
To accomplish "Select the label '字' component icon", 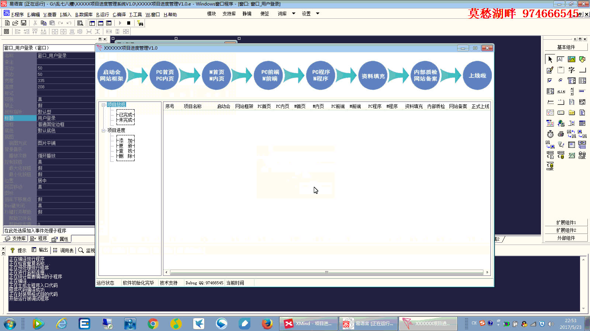I will pos(572,70).
